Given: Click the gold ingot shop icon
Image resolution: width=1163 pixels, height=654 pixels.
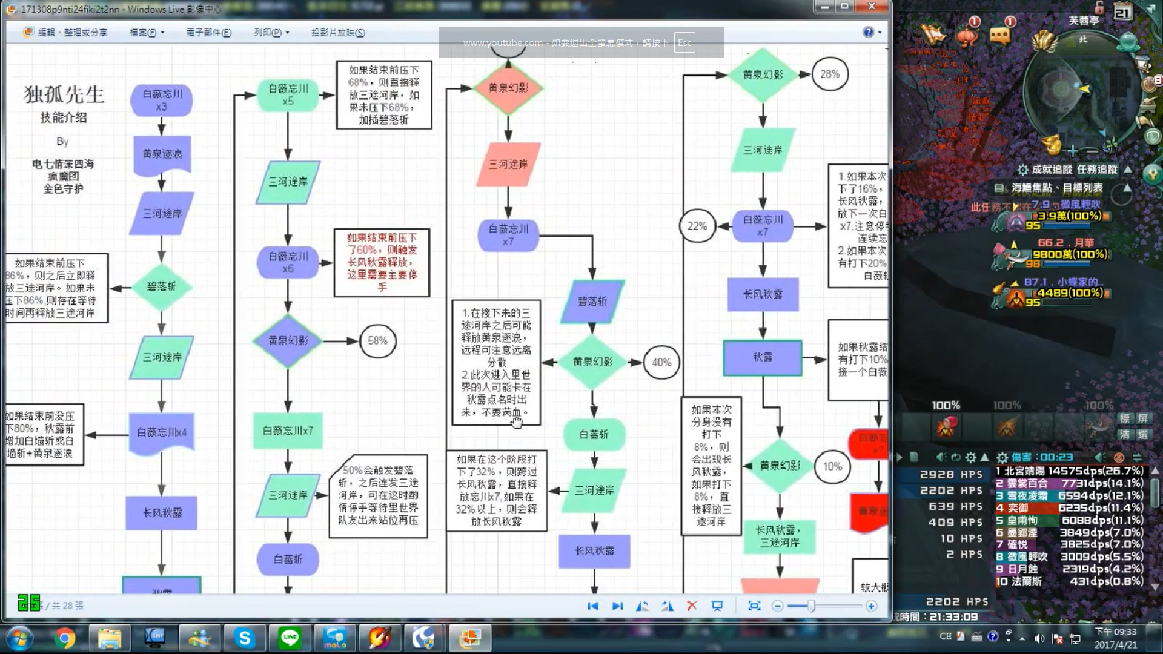Looking at the screenshot, I should click(x=1052, y=144).
